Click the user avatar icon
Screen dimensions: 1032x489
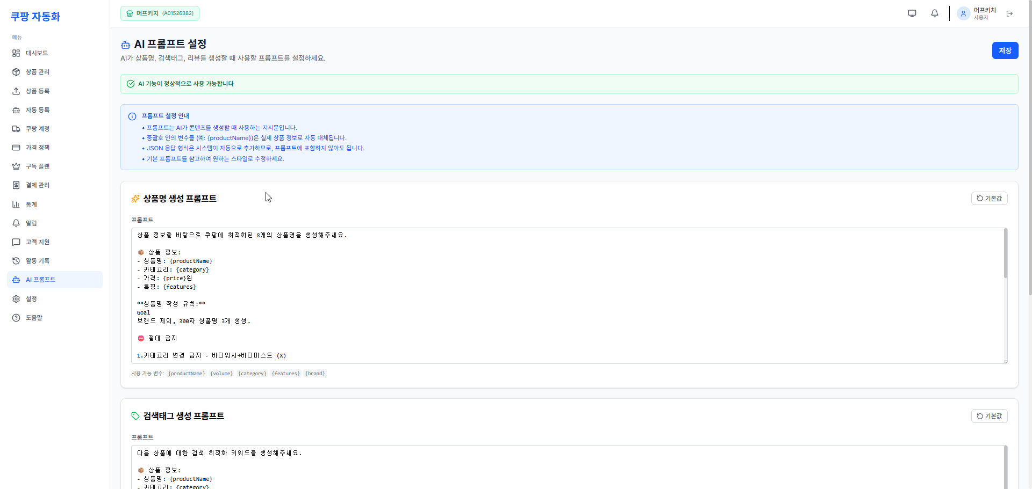tap(963, 13)
